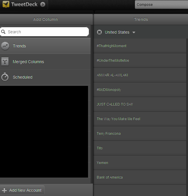The height and width of the screenshot is (196, 188).
Task: Open the #ThatHighMoment trend
Action: [140, 46]
